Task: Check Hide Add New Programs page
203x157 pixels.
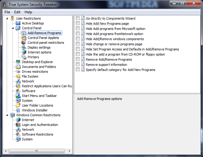Action: (x=78, y=23)
